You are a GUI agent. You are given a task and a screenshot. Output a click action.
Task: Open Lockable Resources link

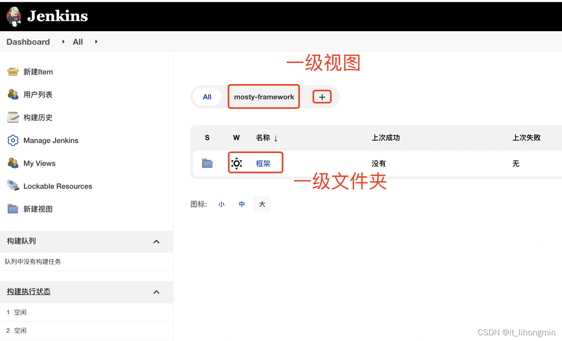click(x=58, y=186)
